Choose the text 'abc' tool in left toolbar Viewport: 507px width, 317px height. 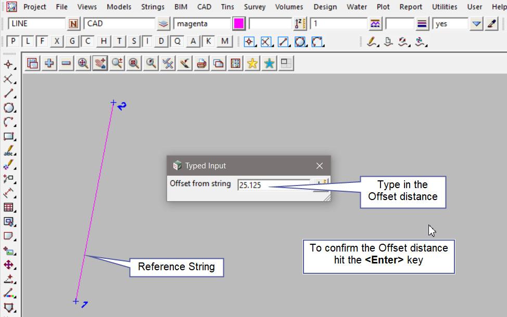[x=9, y=152]
